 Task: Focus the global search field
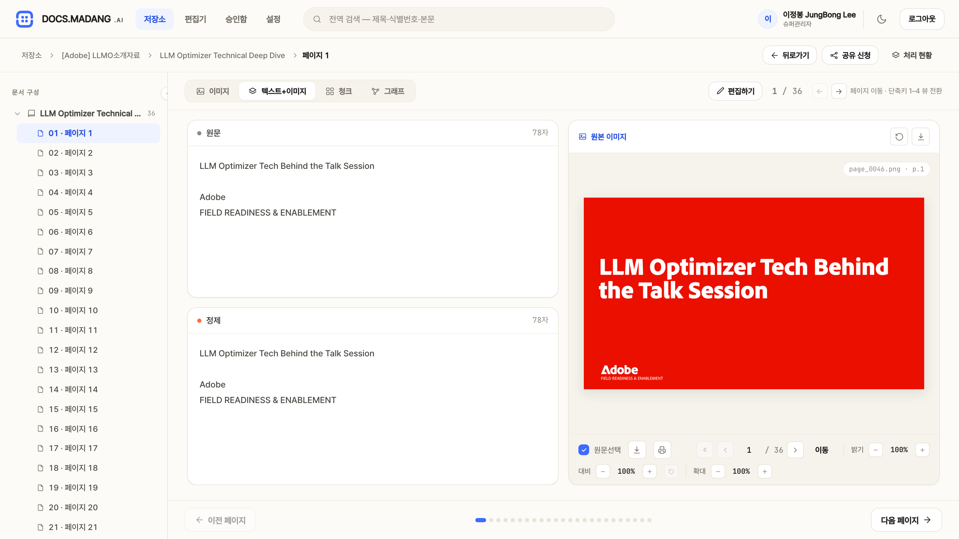click(x=459, y=19)
